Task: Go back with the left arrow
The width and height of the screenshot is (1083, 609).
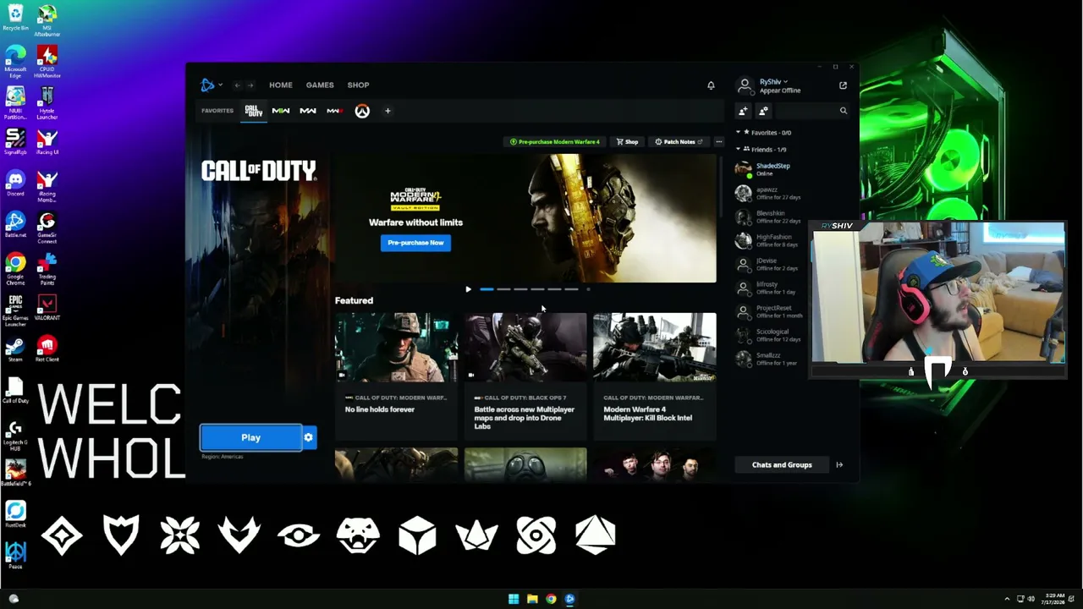Action: [x=237, y=85]
